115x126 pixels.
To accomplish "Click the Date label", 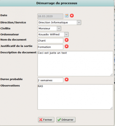I will 4,15.
